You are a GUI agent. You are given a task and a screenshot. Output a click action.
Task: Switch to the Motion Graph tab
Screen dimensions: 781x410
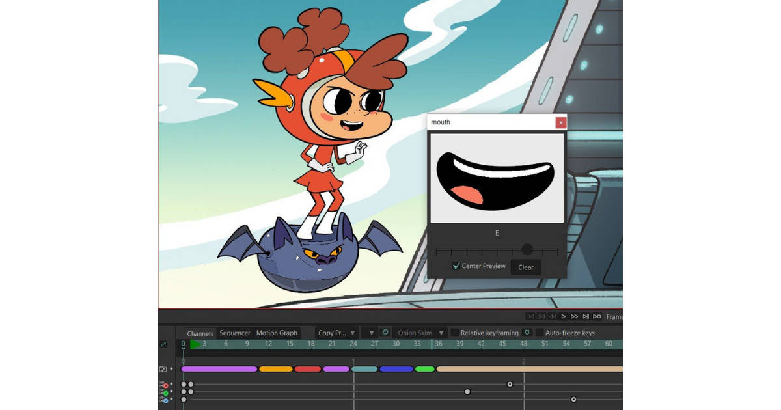click(277, 333)
